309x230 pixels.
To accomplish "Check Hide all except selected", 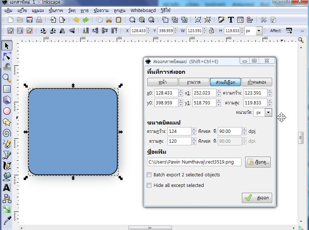I will [x=149, y=185].
